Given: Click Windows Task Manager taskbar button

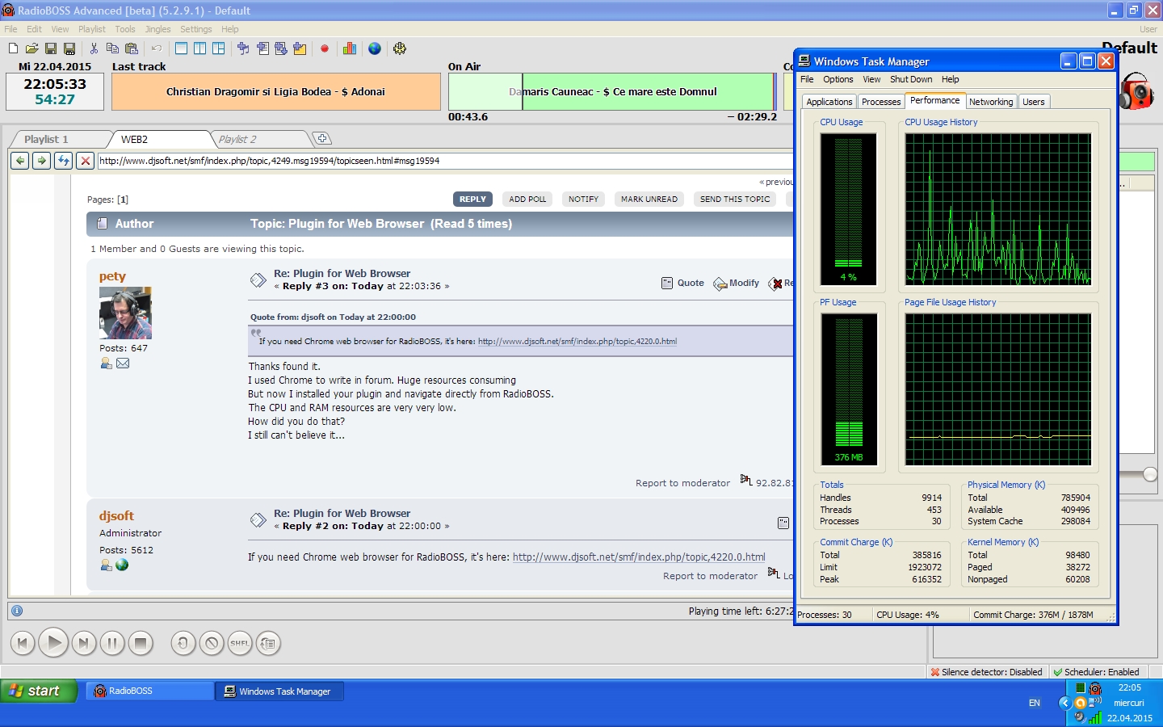Looking at the screenshot, I should coord(279,691).
